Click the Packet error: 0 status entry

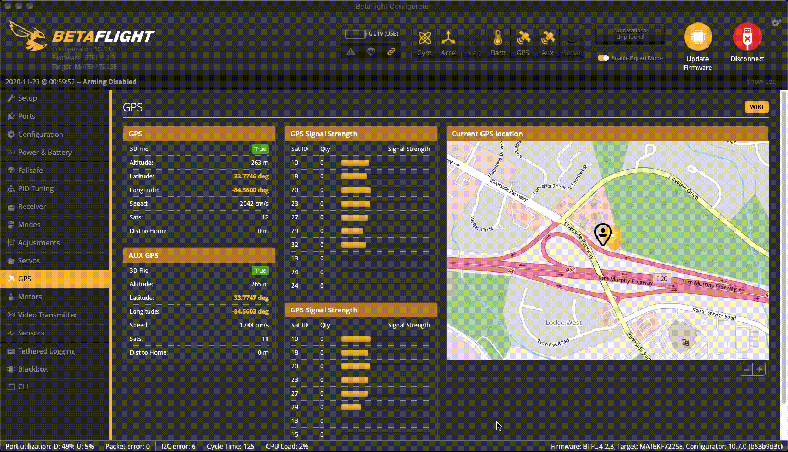(x=128, y=446)
